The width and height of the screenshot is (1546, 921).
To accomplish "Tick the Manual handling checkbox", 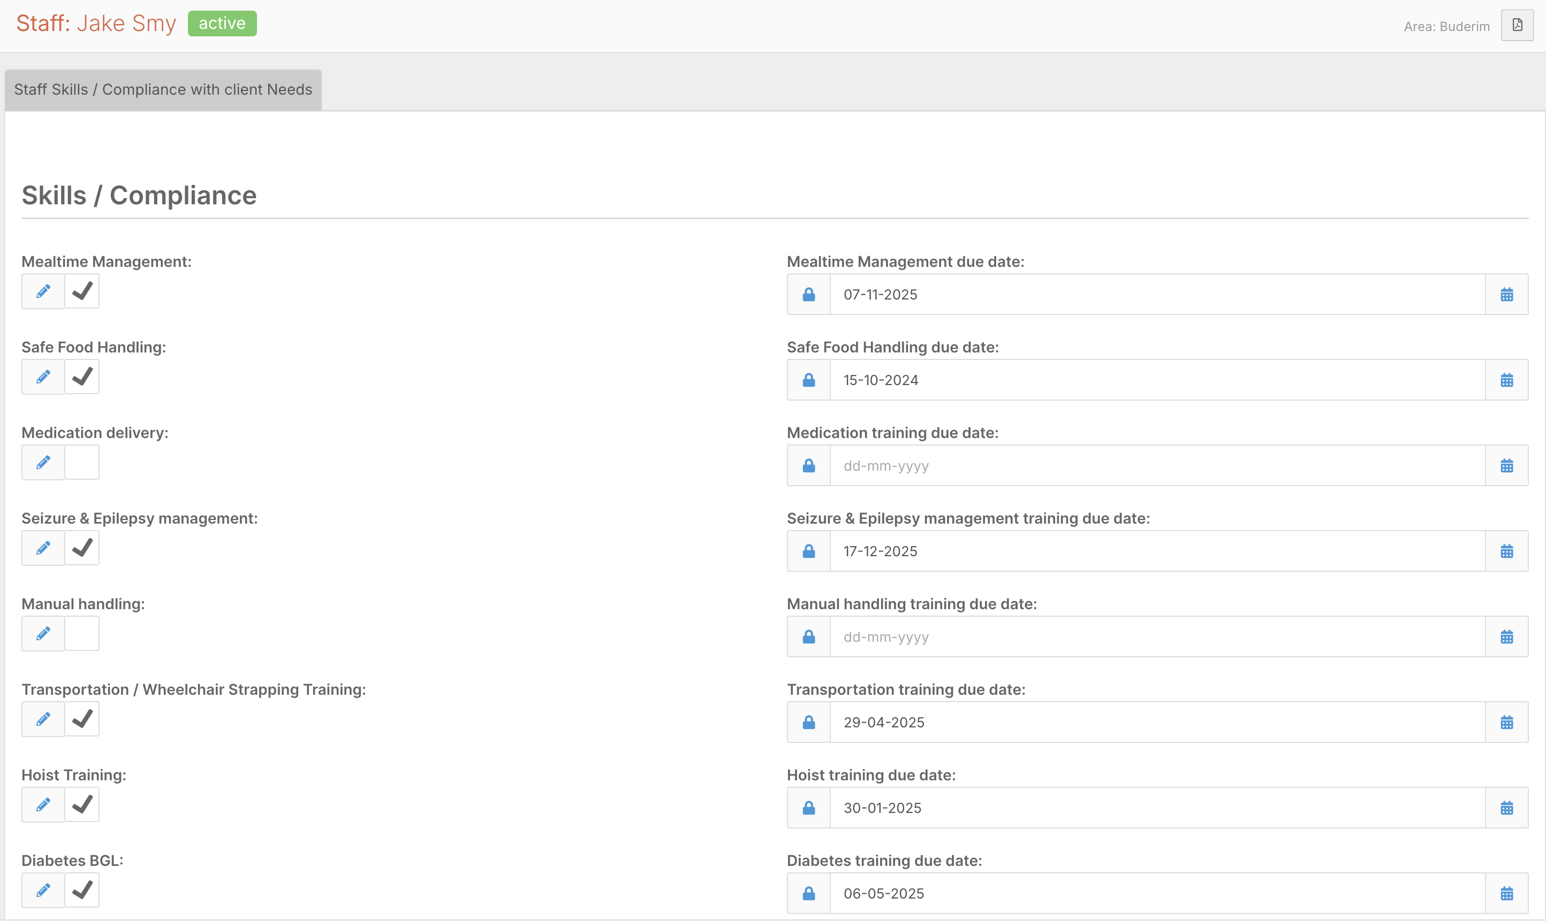I will (x=82, y=634).
